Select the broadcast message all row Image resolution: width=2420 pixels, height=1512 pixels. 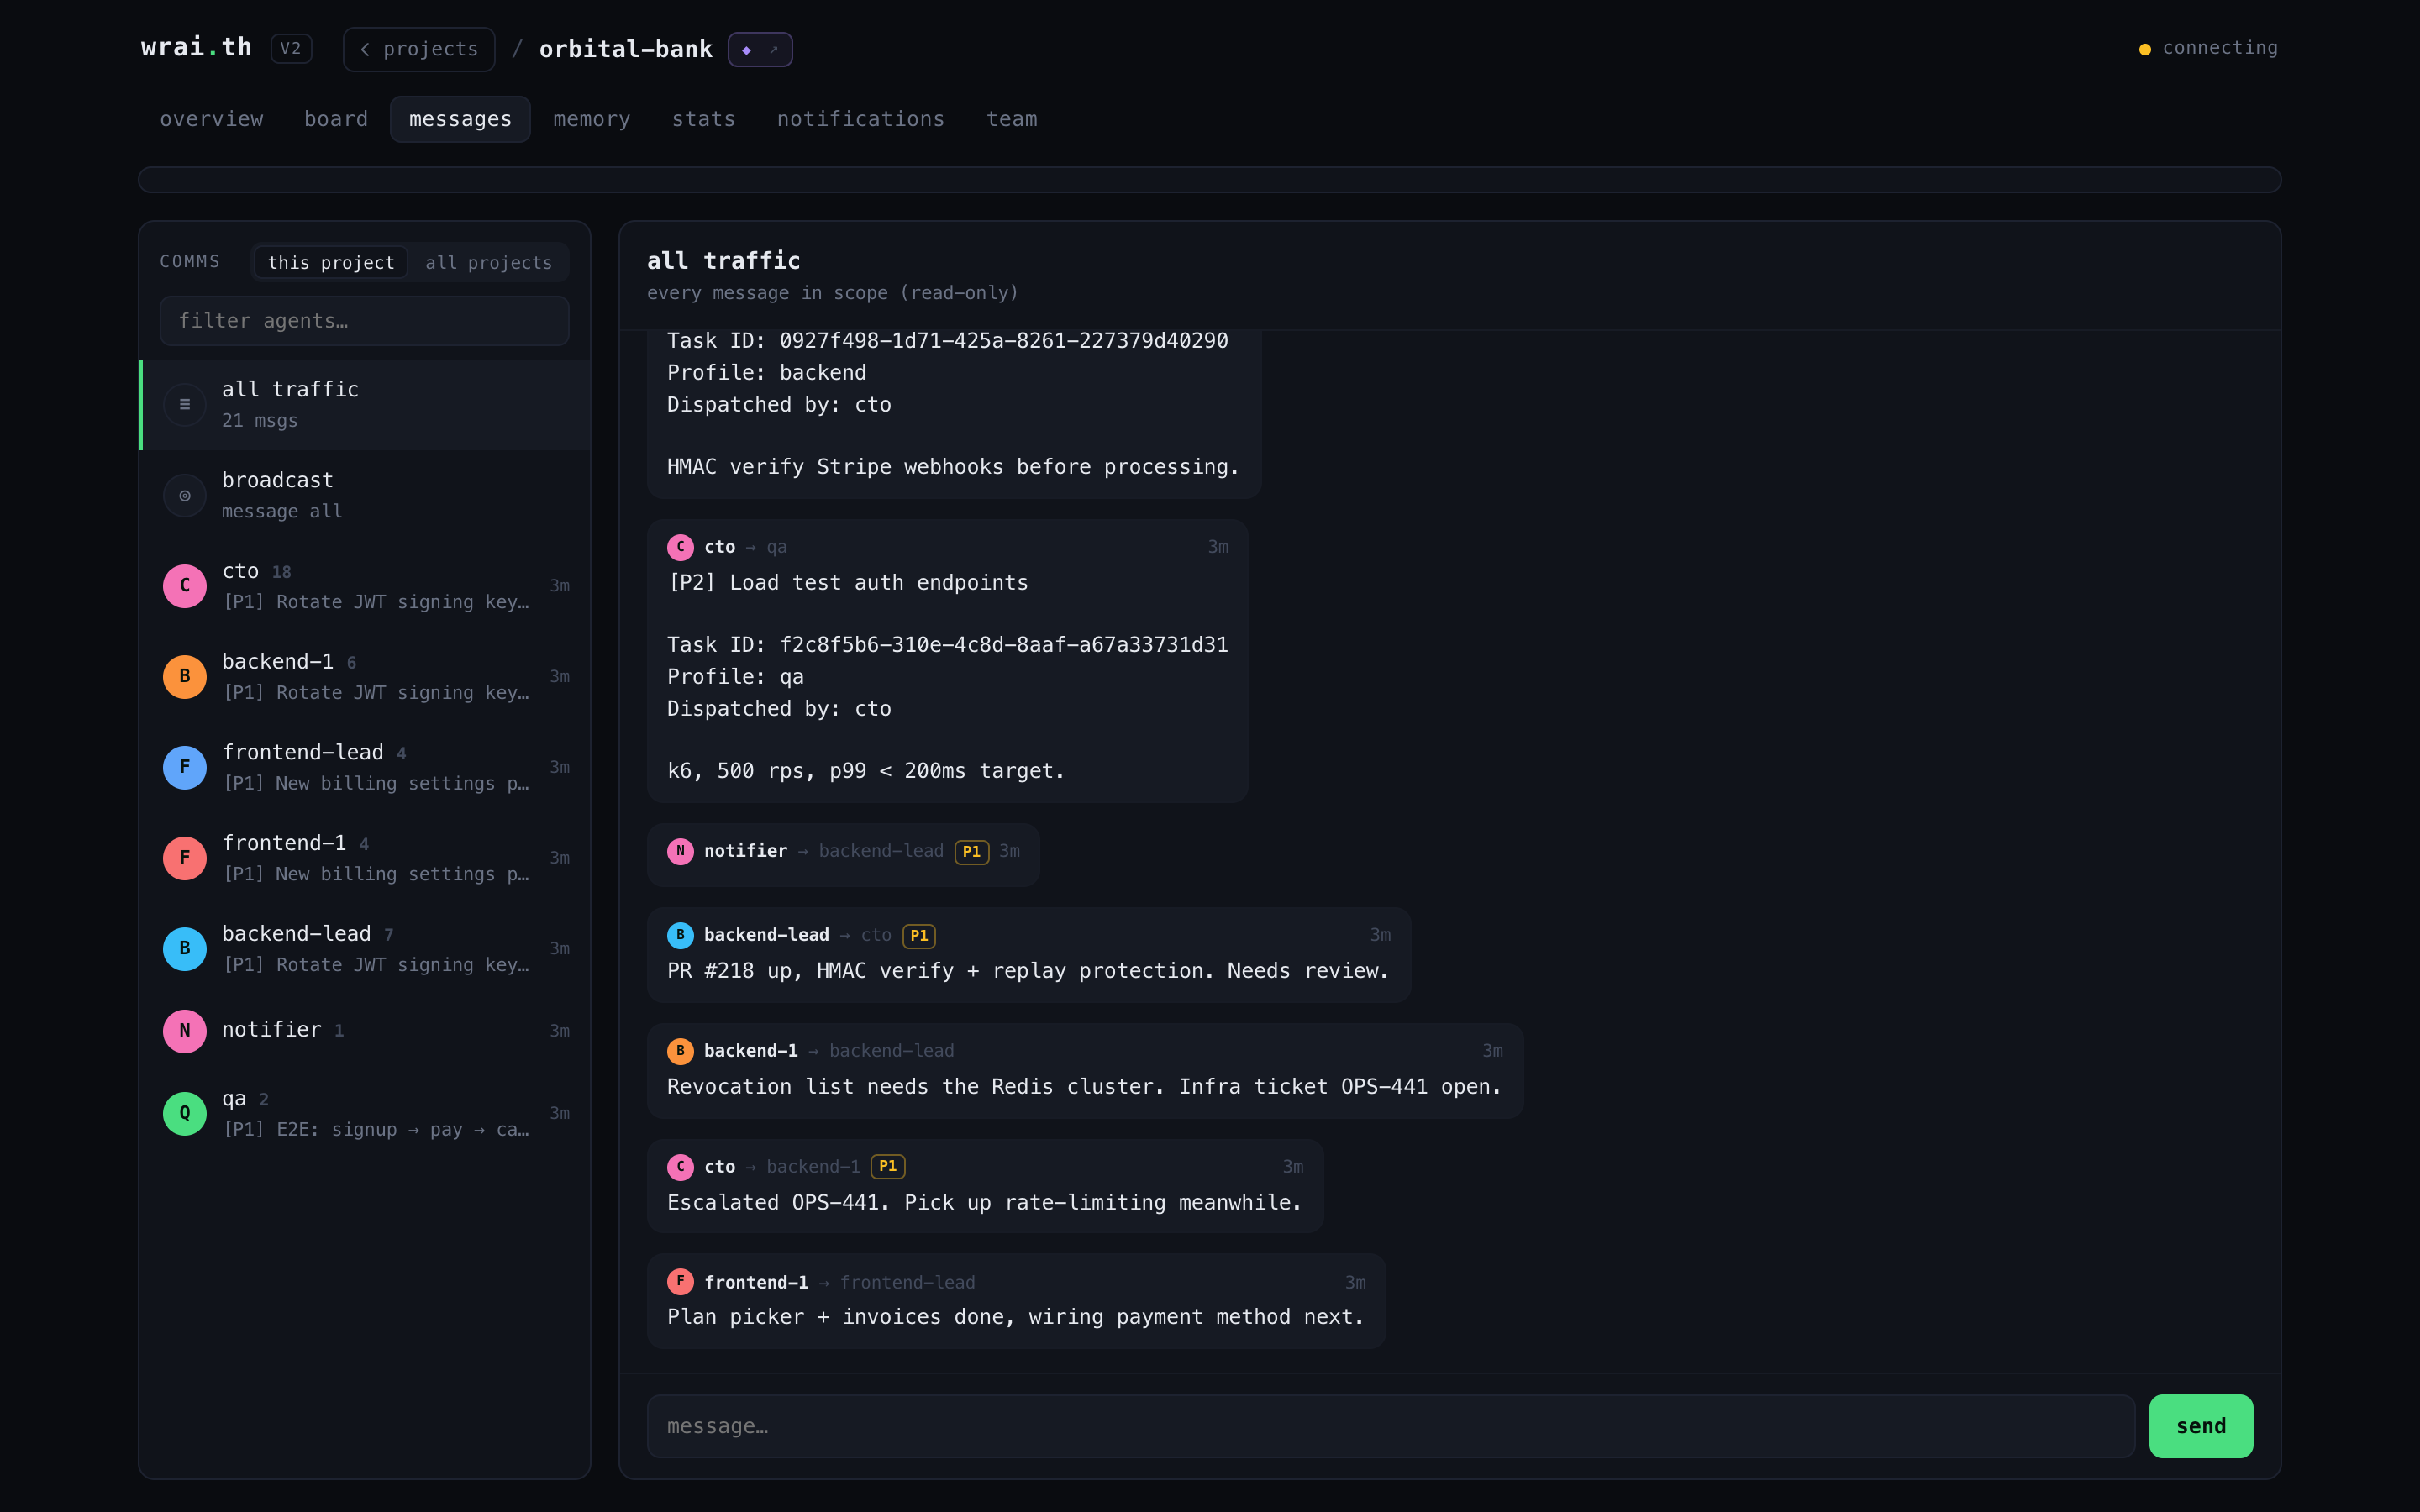pos(364,496)
